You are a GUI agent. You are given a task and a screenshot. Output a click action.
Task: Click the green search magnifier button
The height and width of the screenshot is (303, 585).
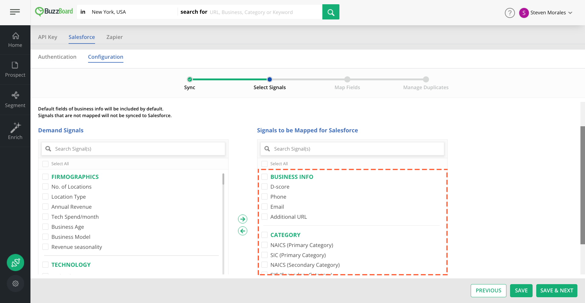[331, 12]
